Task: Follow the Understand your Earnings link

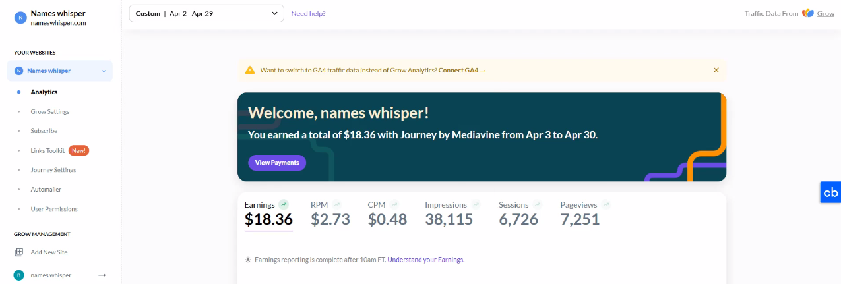Action: (426, 260)
